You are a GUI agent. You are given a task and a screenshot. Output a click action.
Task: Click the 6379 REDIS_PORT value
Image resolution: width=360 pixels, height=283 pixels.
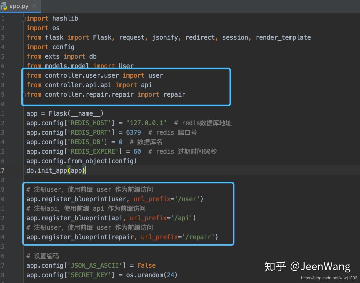133,132
